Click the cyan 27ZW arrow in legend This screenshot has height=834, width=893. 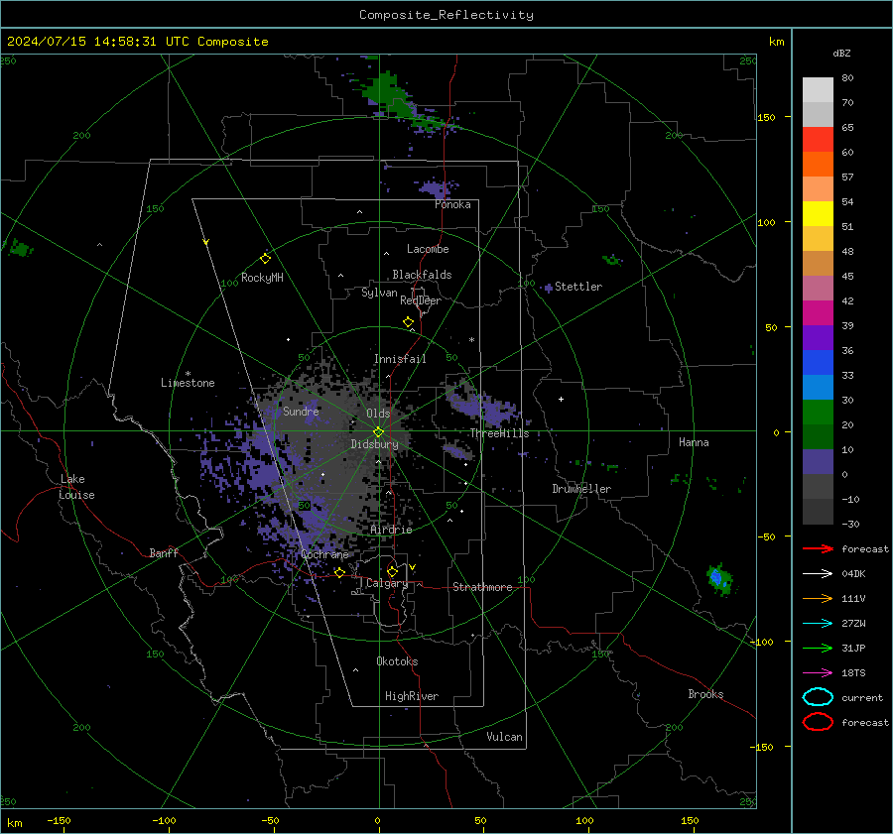pos(818,624)
